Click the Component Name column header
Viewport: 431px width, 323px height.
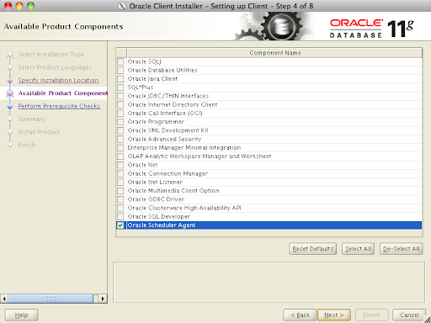[274, 53]
